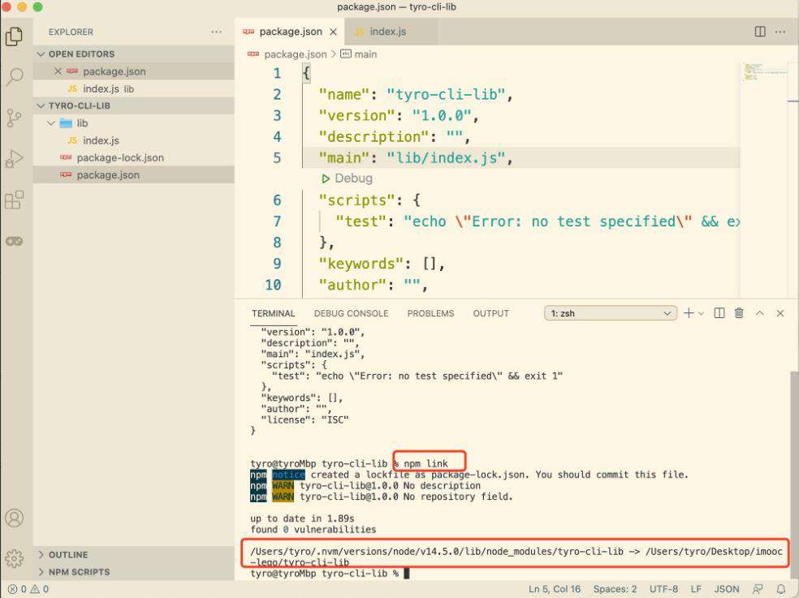Kill the terminal with trash icon

pyautogui.click(x=739, y=313)
